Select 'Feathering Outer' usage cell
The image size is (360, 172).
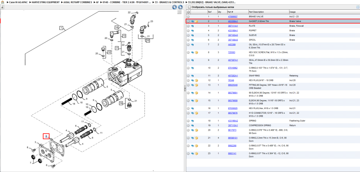pyautogui.click(x=297, y=121)
